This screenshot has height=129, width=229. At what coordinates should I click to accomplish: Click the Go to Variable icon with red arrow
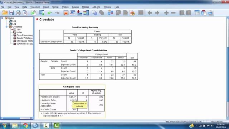click(x=79, y=13)
